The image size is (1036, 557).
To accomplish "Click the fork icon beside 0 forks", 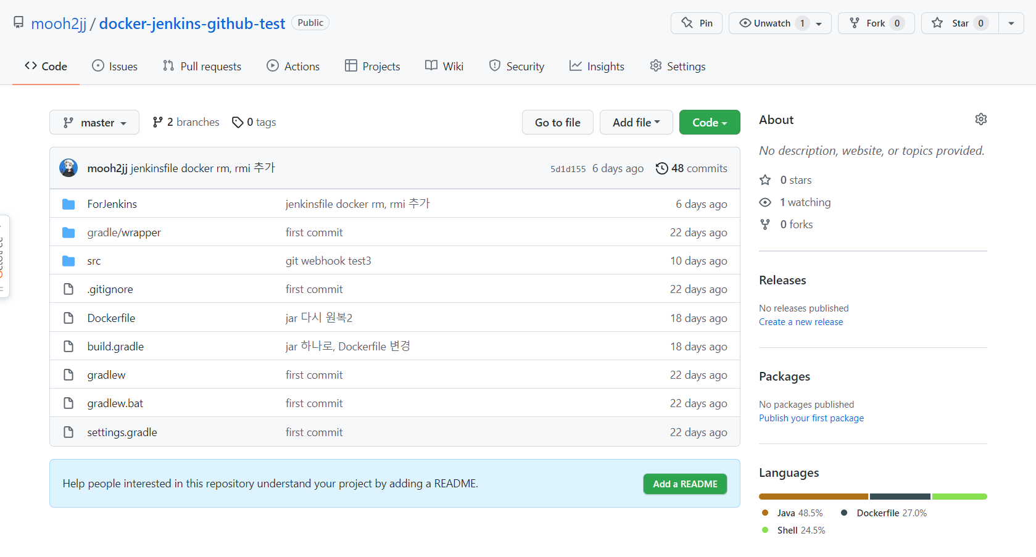I will click(765, 225).
